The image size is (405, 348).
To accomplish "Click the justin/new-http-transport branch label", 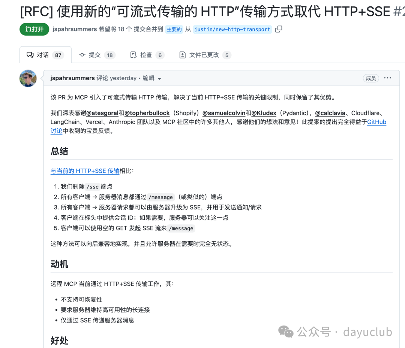I will (232, 29).
